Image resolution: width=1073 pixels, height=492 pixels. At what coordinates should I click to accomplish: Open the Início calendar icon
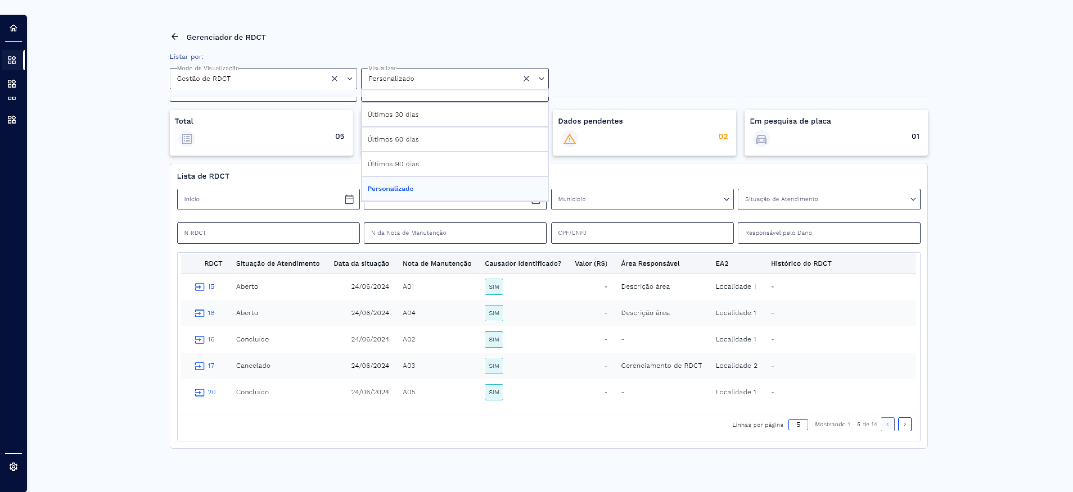point(349,199)
